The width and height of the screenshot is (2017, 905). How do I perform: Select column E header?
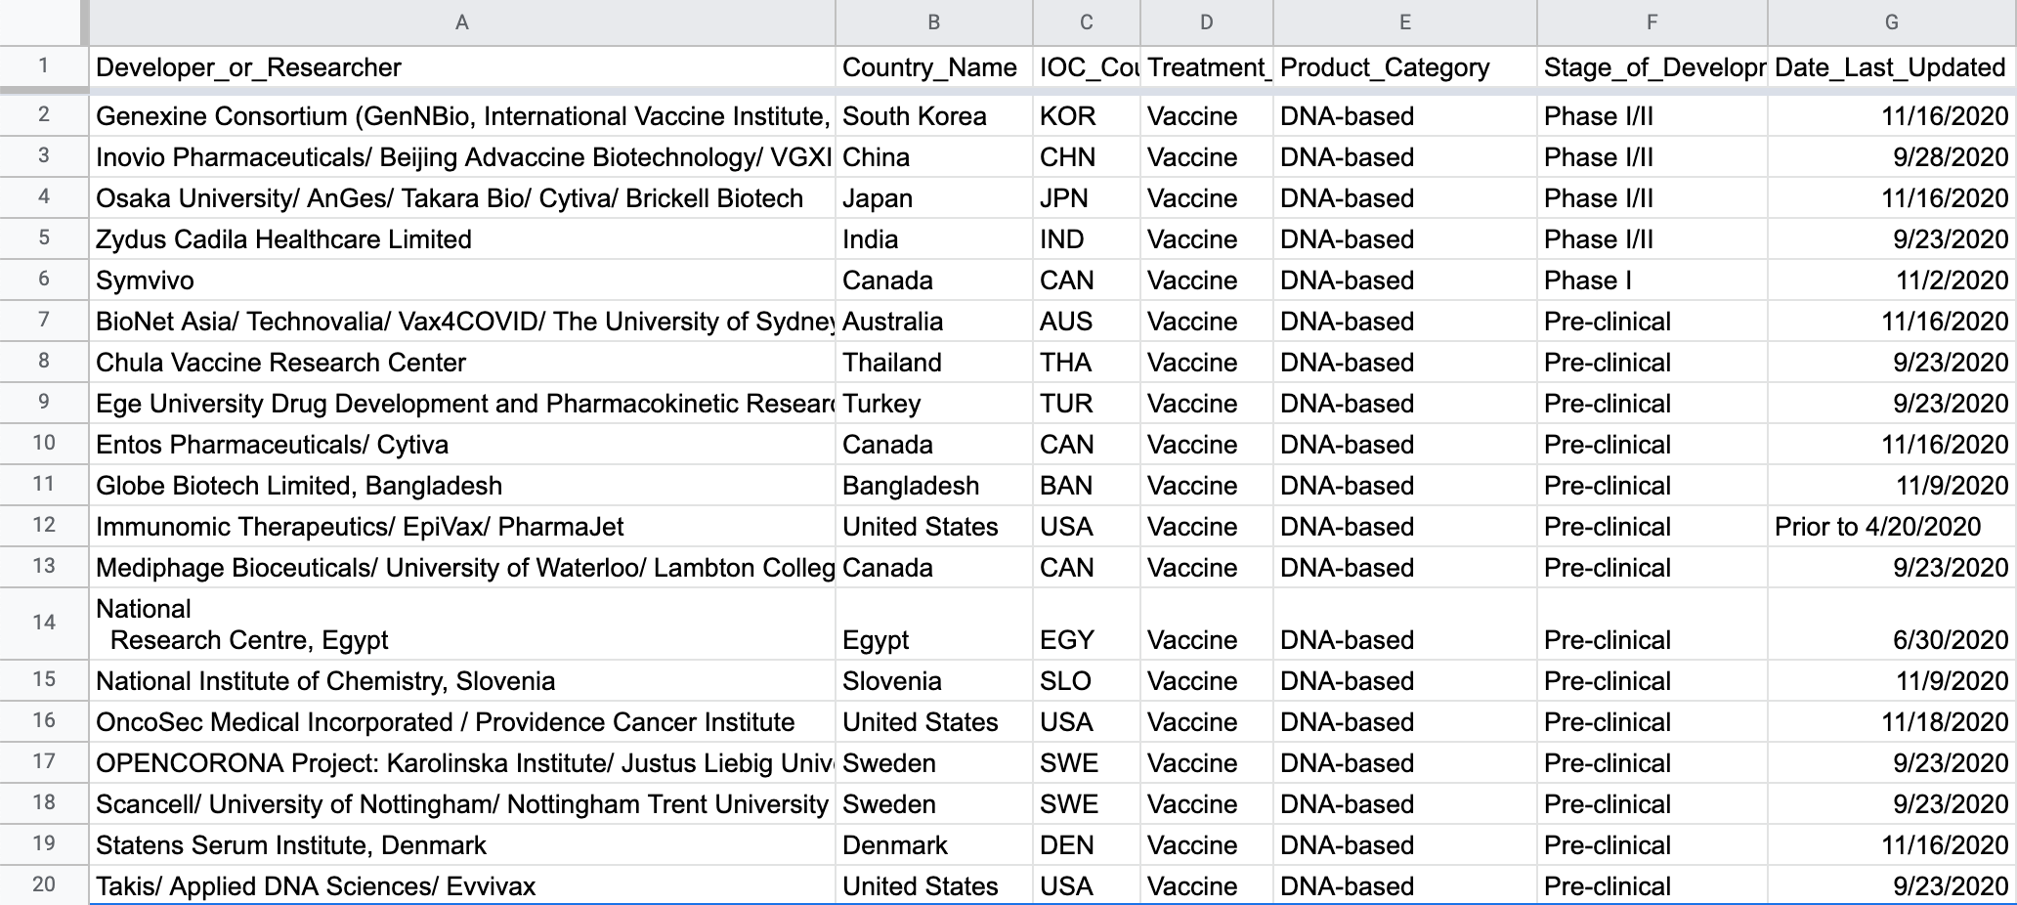[x=1404, y=22]
